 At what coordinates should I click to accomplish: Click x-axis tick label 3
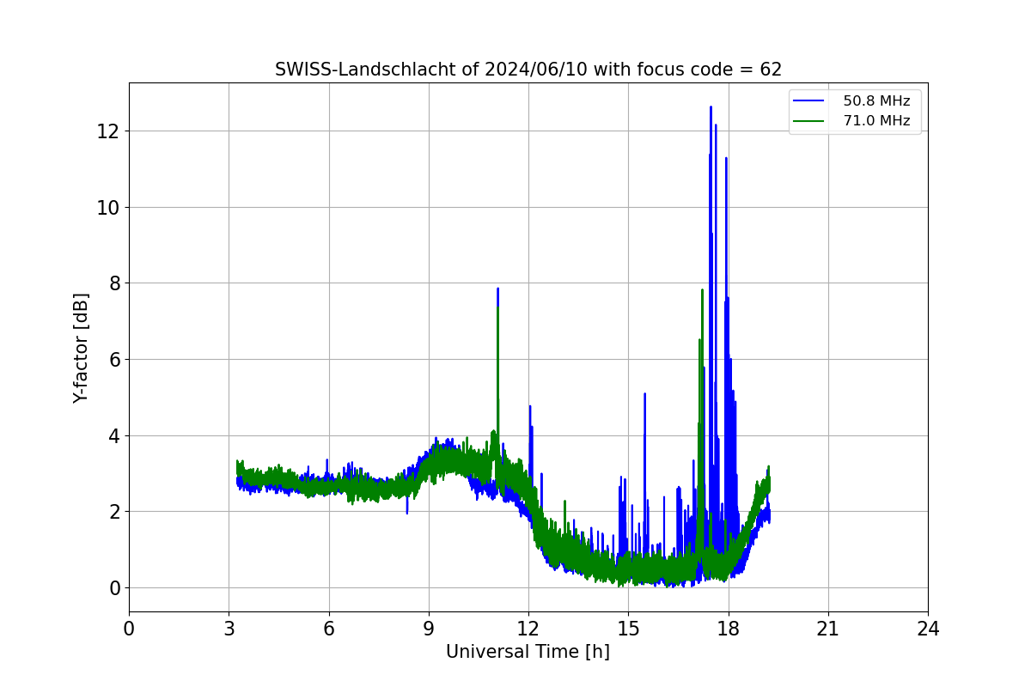click(229, 629)
